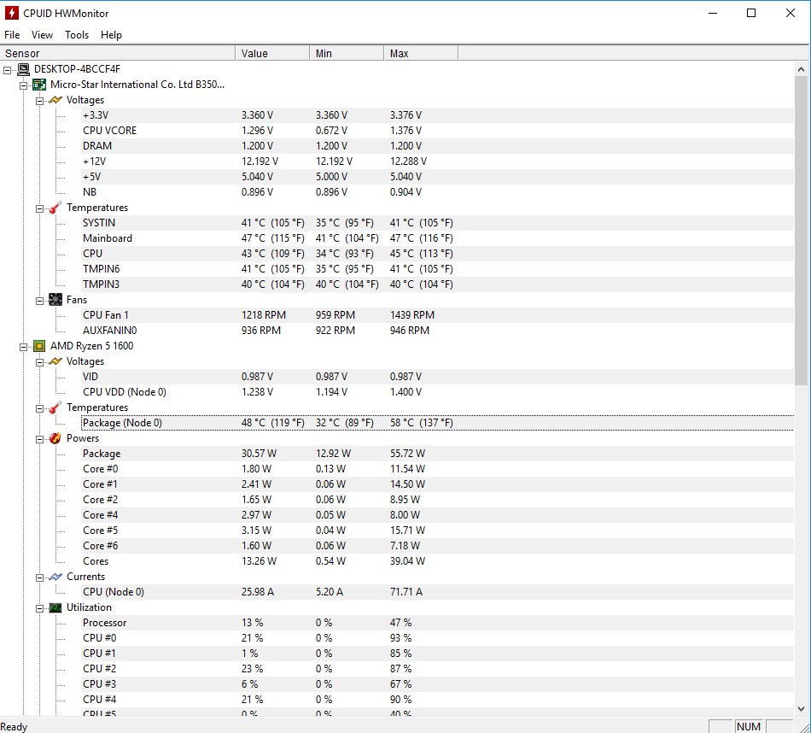Select the CPU #3 utilization row
Viewport: 811px width, 733px height.
437,683
